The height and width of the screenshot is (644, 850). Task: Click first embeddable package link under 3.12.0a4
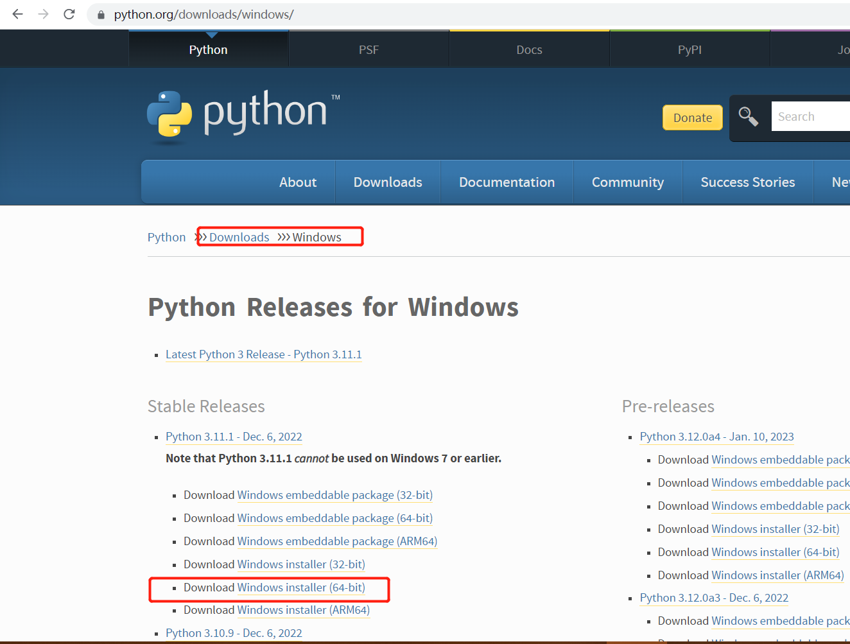pyautogui.click(x=781, y=460)
